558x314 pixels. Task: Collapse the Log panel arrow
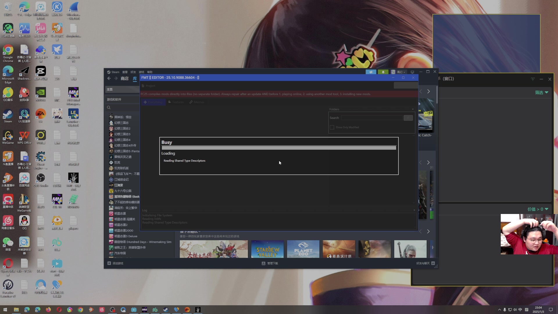414,210
